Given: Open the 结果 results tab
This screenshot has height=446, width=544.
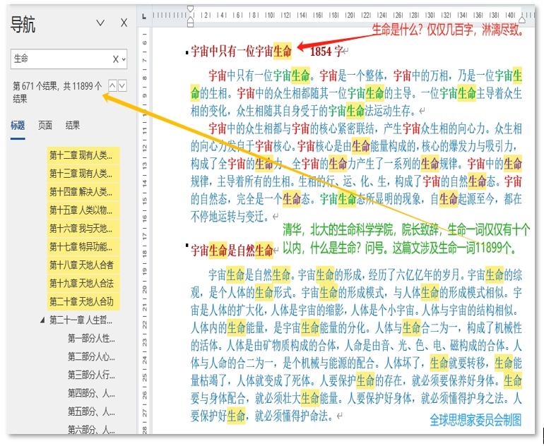Looking at the screenshot, I should [x=73, y=126].
